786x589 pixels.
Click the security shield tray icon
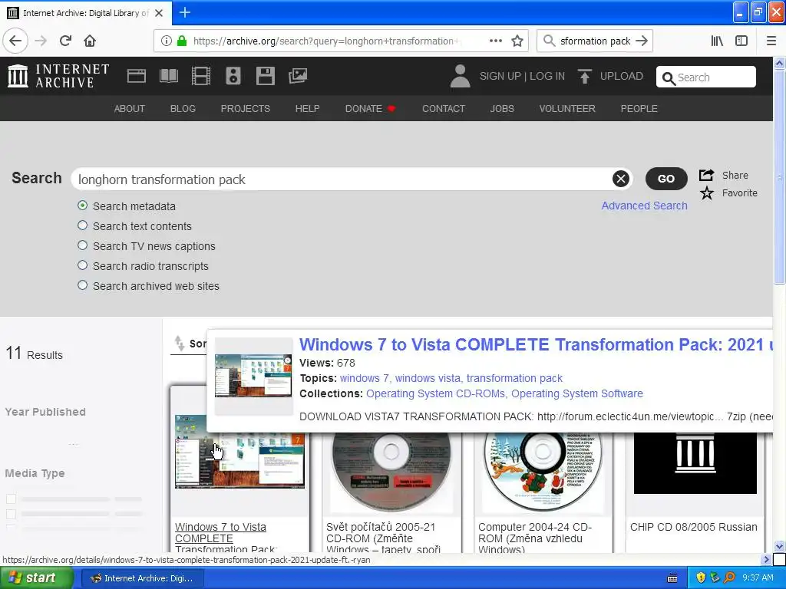click(701, 578)
